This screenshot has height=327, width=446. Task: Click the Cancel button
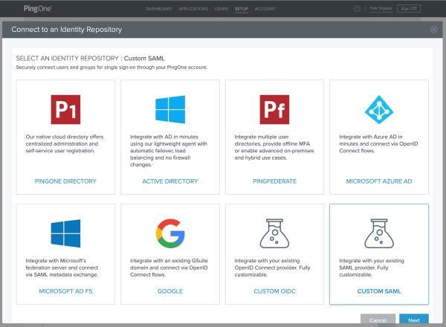378,320
